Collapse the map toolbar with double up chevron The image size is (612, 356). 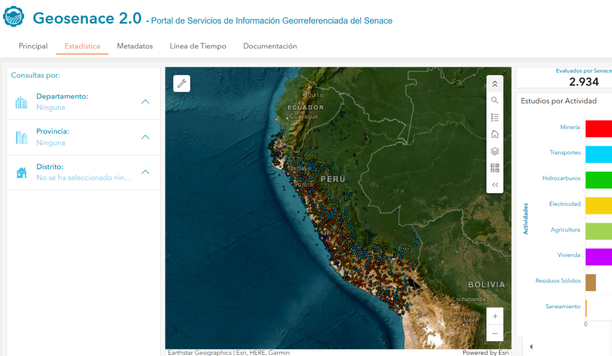coord(494,83)
